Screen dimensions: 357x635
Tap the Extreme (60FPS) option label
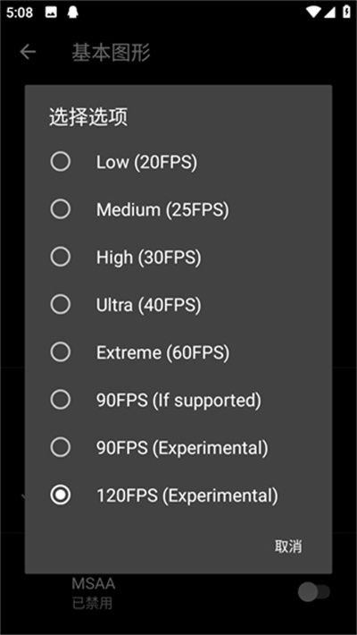162,352
